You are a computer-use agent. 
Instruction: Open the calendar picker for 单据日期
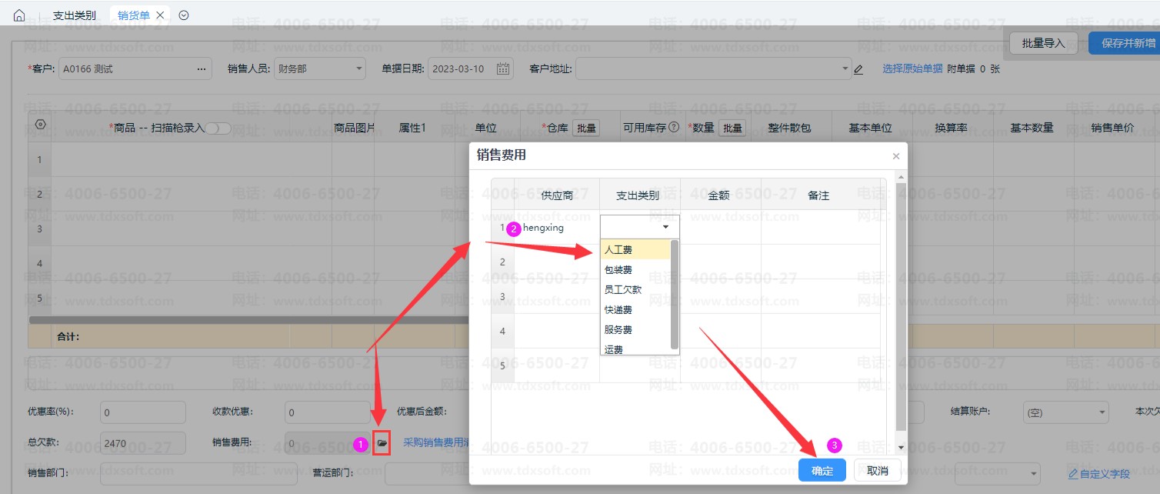pyautogui.click(x=503, y=69)
